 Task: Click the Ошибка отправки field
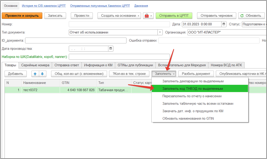[x=209, y=40]
